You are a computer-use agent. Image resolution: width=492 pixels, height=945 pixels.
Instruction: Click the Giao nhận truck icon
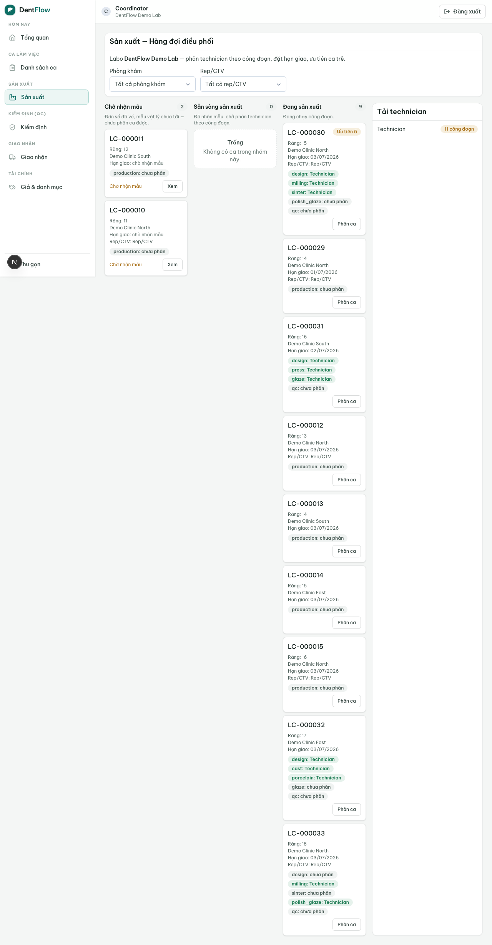pyautogui.click(x=12, y=157)
